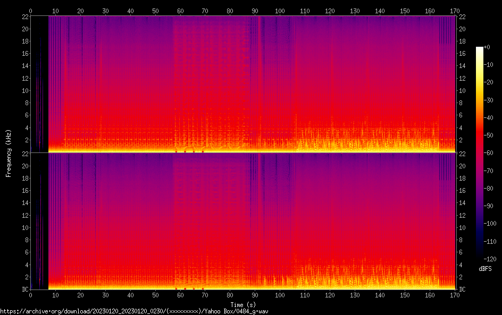Click the 0 tick on the bottom time axis
Screen dimensions: 502x315
click(x=31, y=295)
